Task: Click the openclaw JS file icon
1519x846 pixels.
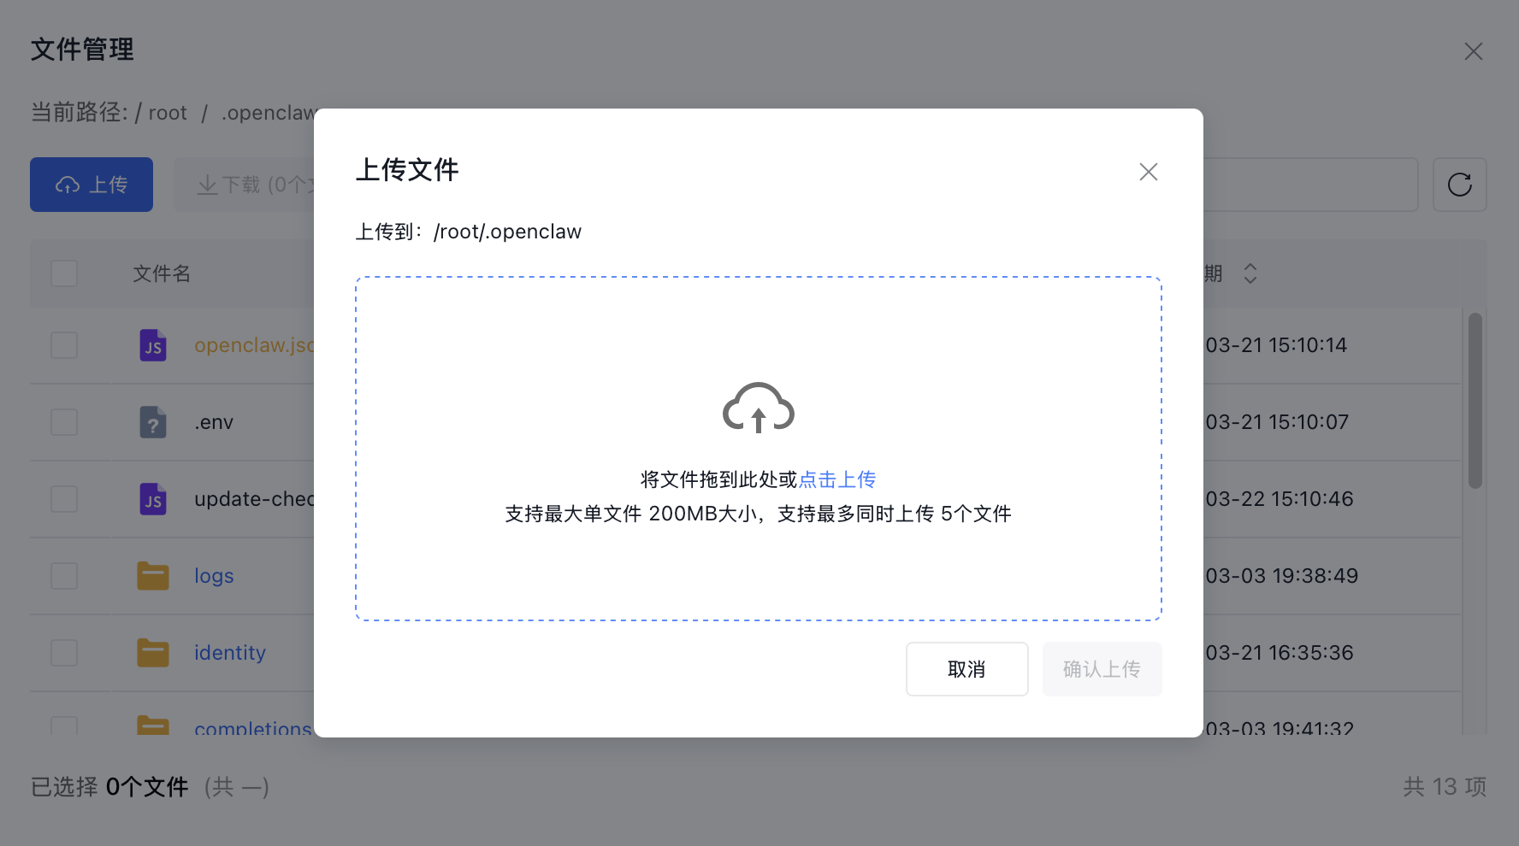Action: point(153,345)
